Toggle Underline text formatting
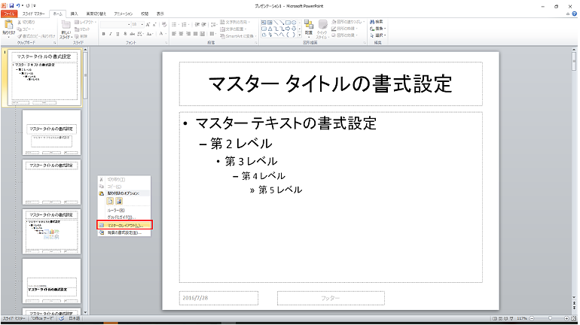580x325 pixels. pos(117,34)
